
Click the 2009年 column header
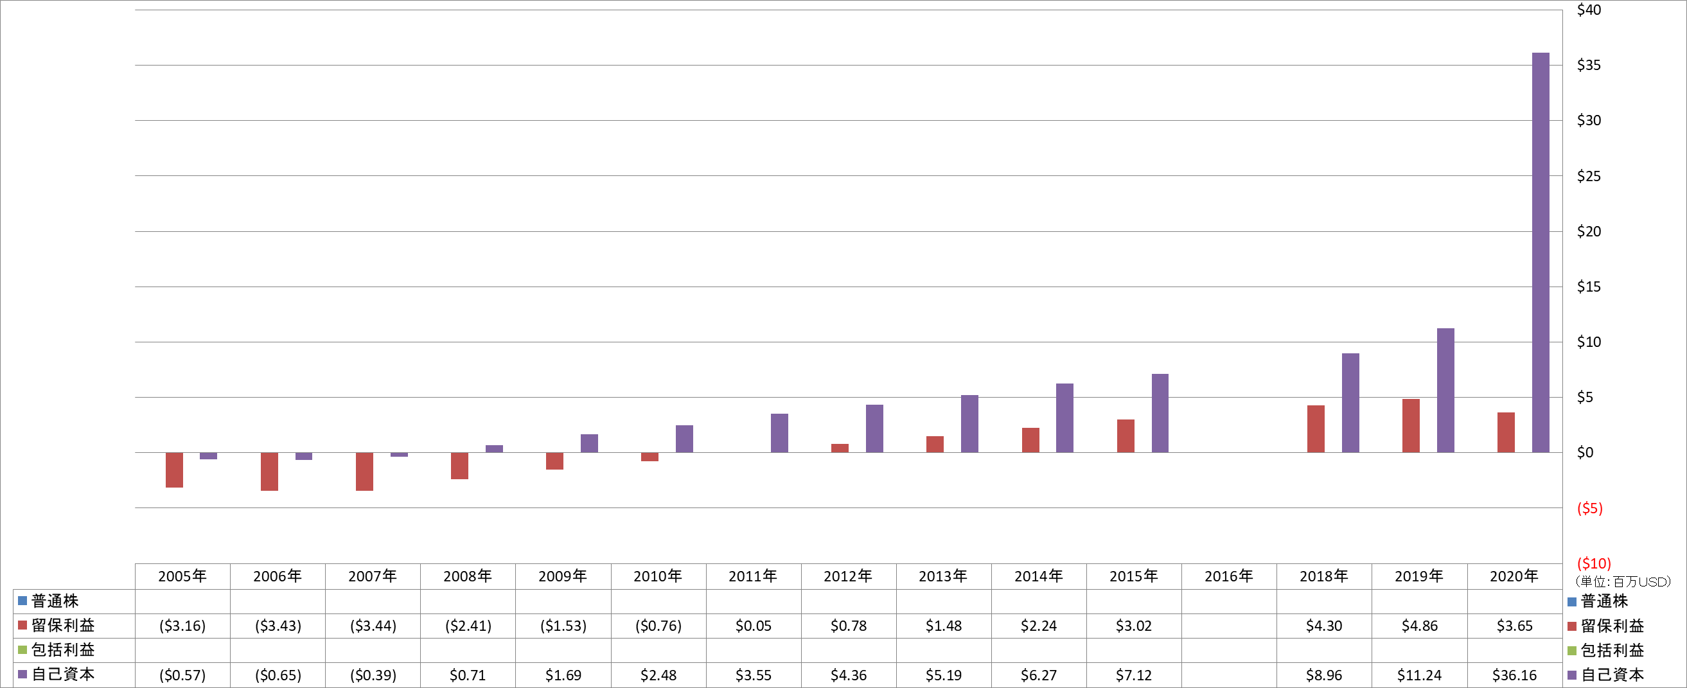point(563,576)
